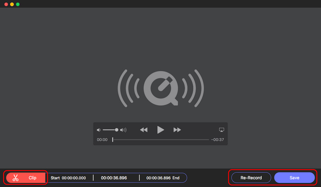Click the playback progress scrubber
The height and width of the screenshot is (187, 321).
pos(113,140)
